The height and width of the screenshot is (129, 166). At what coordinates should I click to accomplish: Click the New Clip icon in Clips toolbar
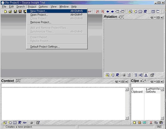[x=134, y=123]
